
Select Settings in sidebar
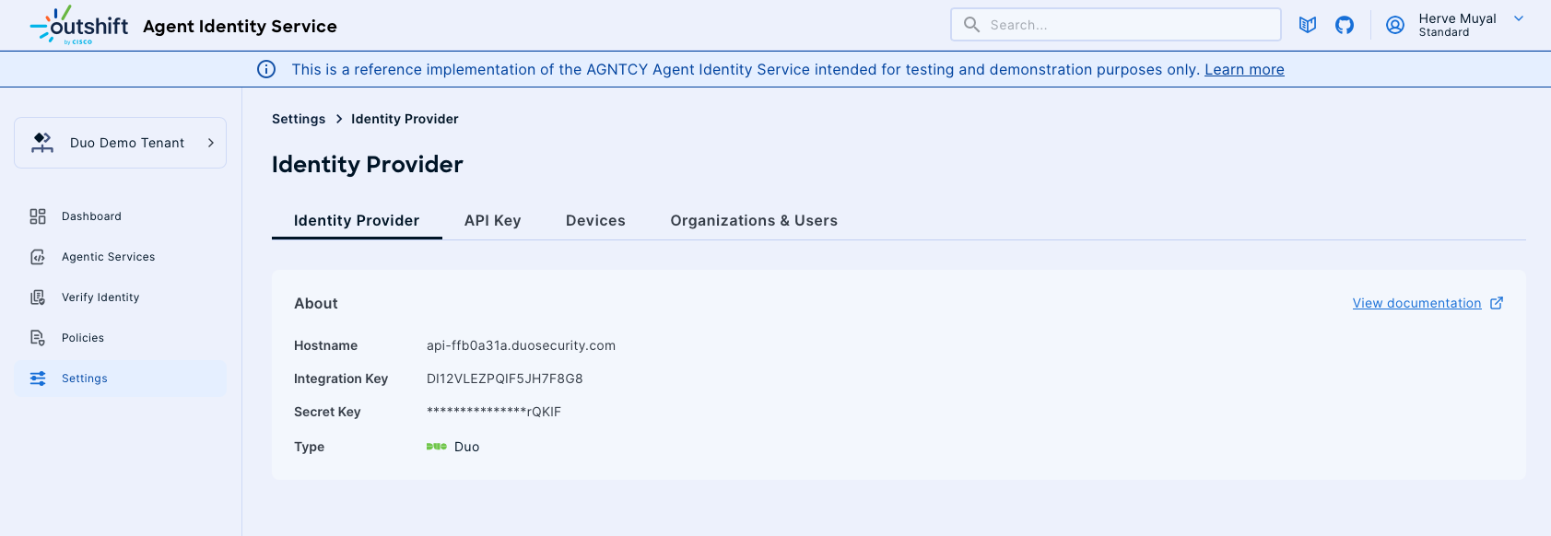tap(120, 379)
